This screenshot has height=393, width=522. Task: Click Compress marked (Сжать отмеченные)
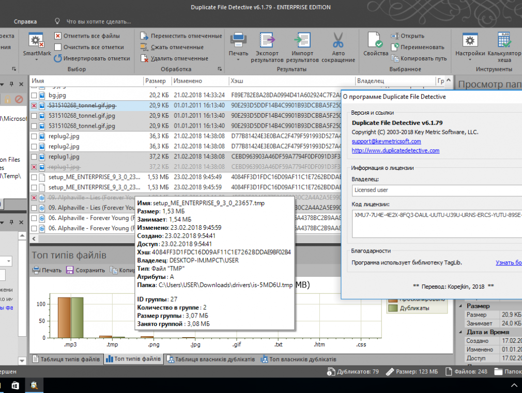pos(172,48)
